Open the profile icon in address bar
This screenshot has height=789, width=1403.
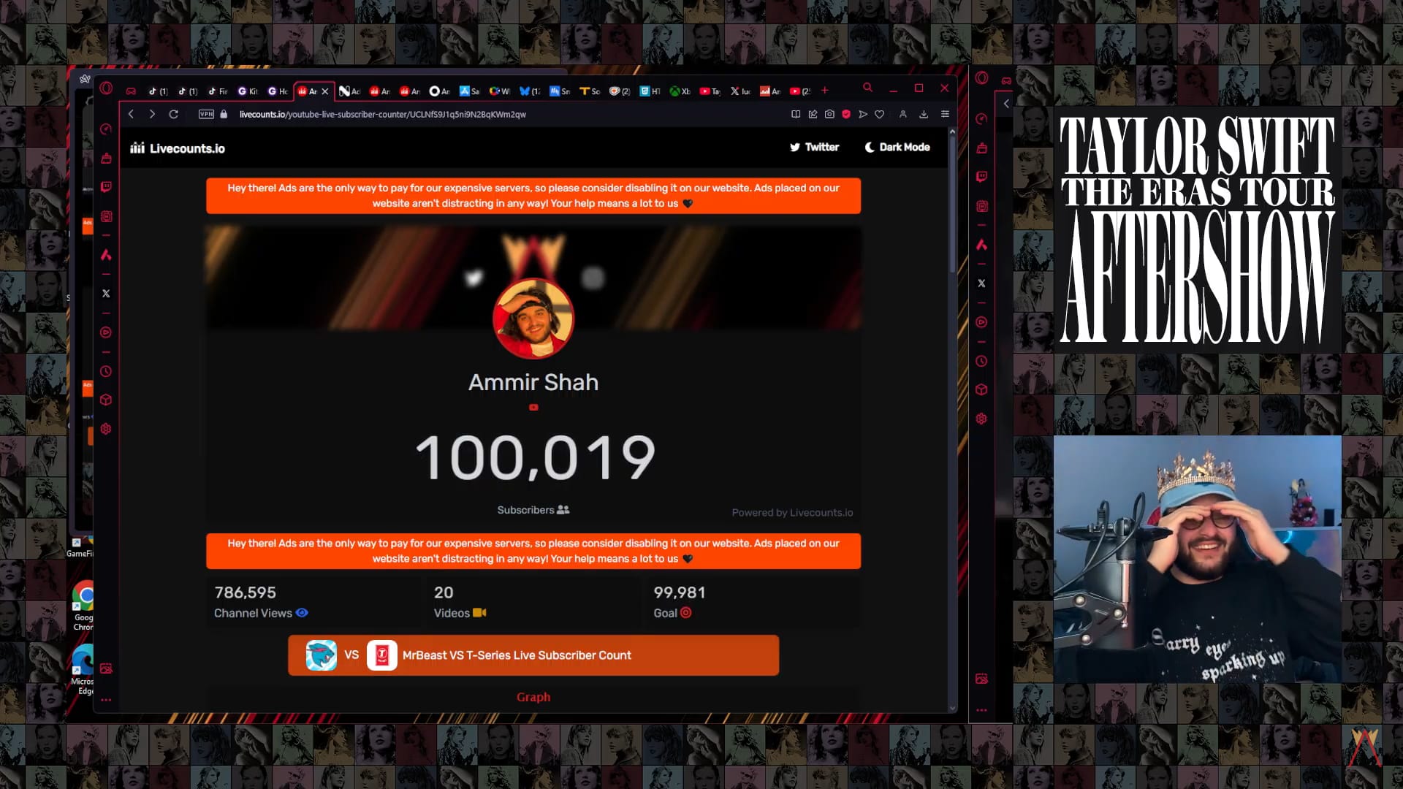click(903, 114)
